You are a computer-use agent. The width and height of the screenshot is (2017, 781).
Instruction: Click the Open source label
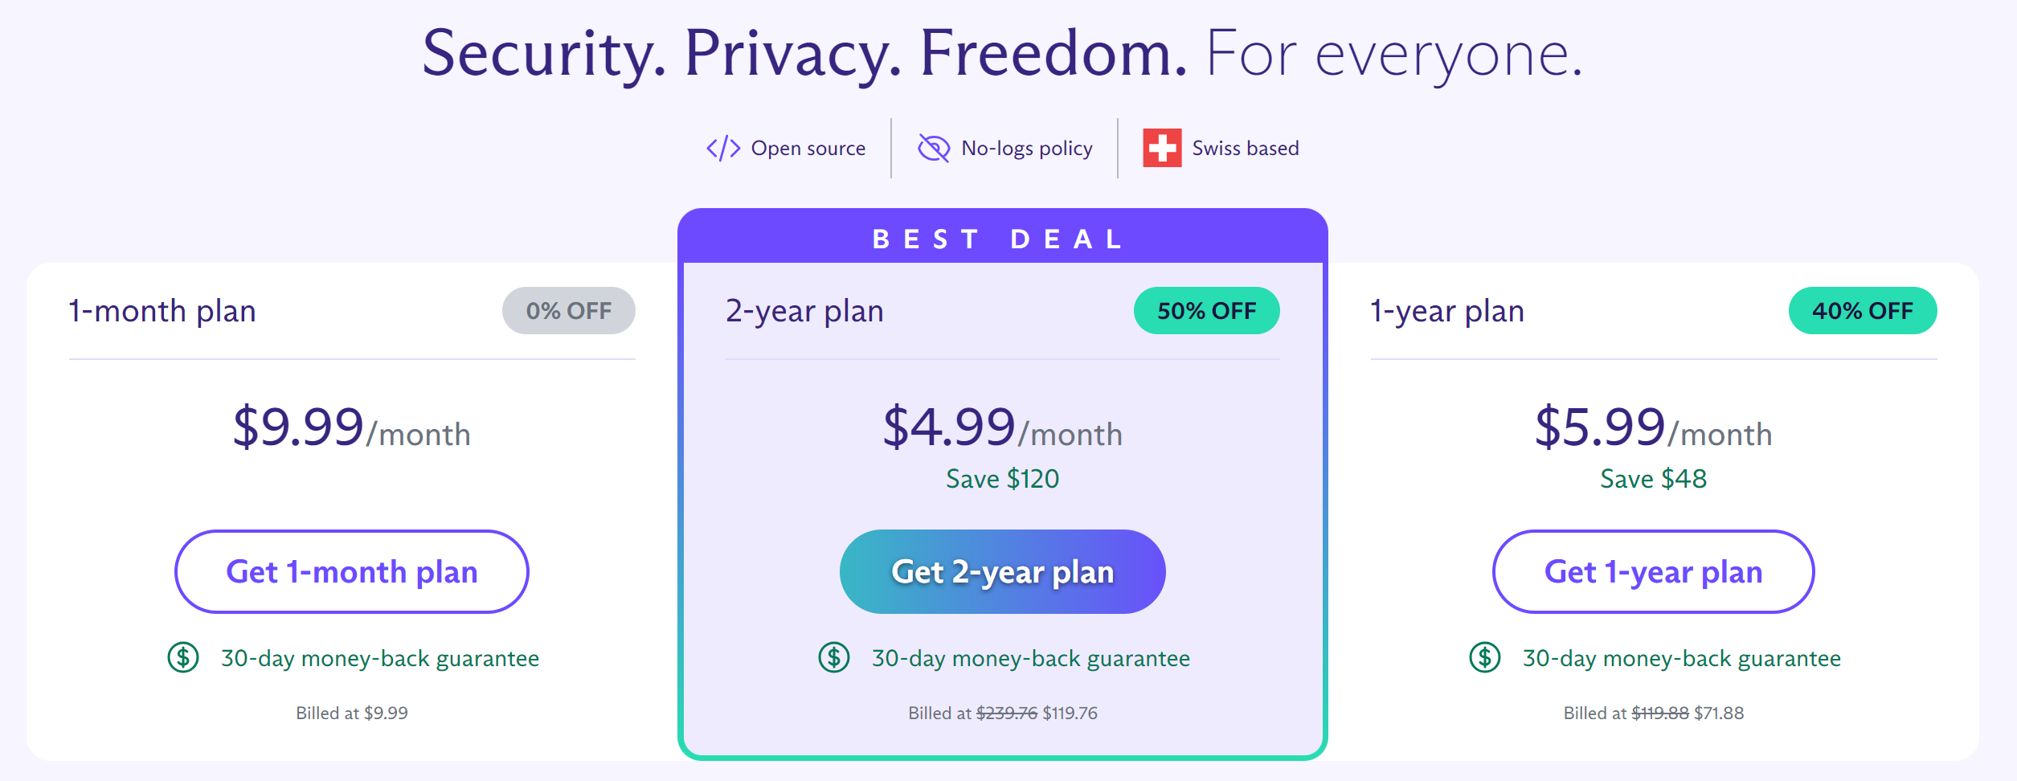[808, 149]
